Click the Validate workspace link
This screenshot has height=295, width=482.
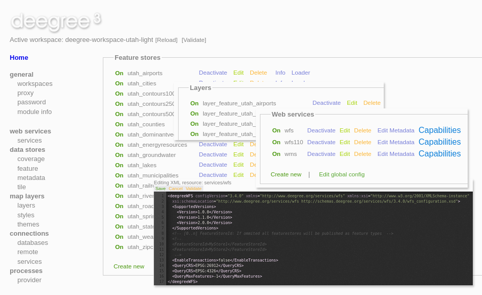coord(193,40)
